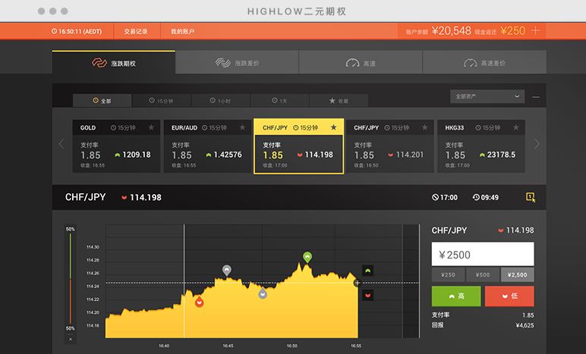Open the 全部资产 asset dropdown

pyautogui.click(x=487, y=96)
